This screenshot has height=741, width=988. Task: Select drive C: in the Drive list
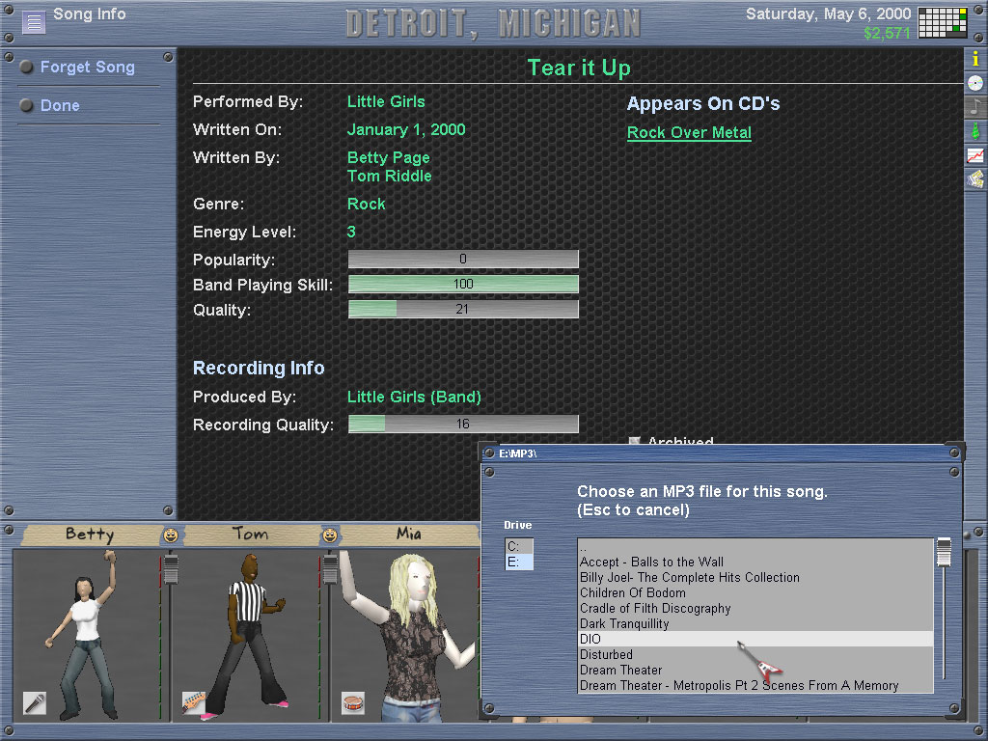[x=519, y=547]
